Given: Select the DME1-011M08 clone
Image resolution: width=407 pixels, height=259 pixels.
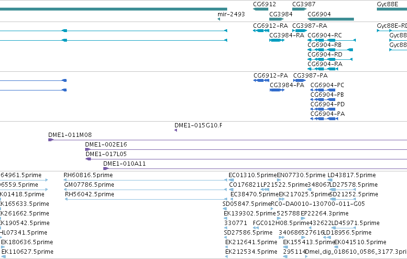Looking at the screenshot, I should tap(228, 140).
